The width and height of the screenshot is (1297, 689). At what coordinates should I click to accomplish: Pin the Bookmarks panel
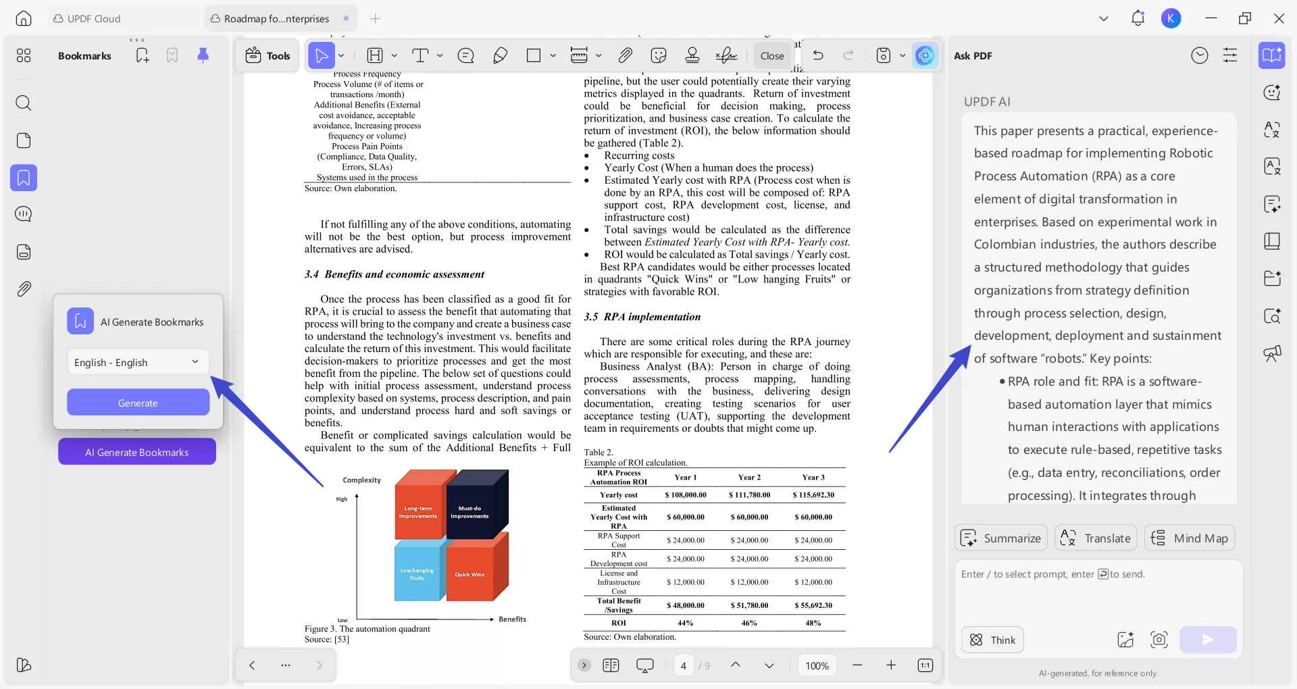pyautogui.click(x=204, y=55)
